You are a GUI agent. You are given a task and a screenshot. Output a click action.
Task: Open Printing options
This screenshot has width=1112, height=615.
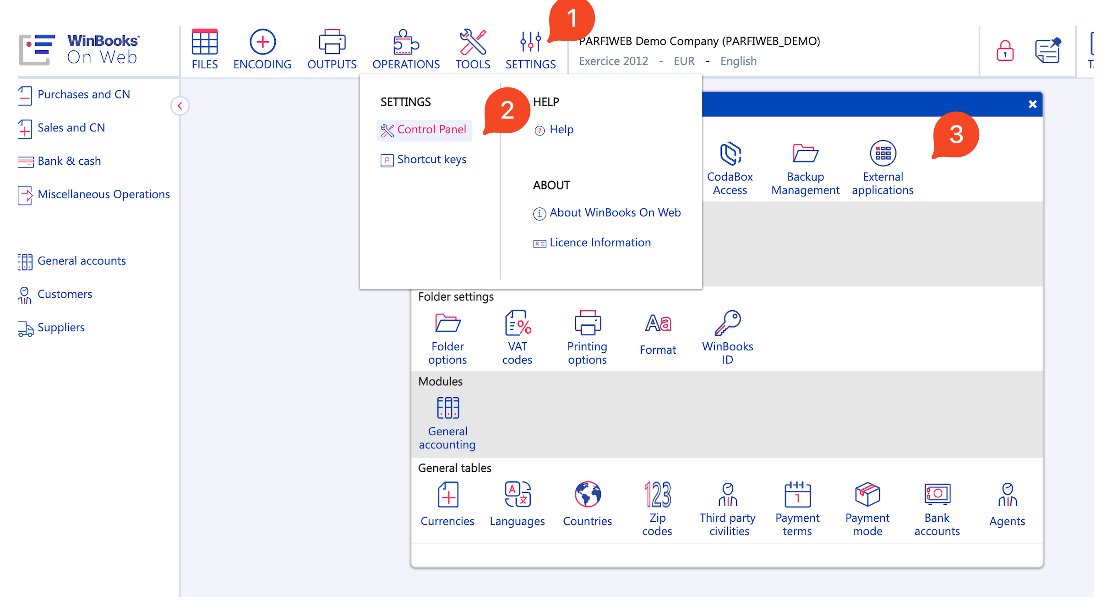(587, 338)
